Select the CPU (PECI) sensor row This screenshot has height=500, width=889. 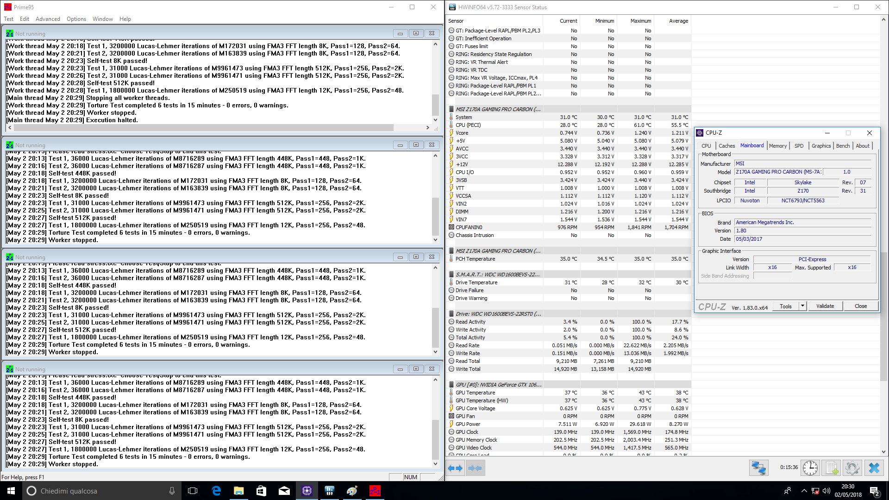(569, 125)
